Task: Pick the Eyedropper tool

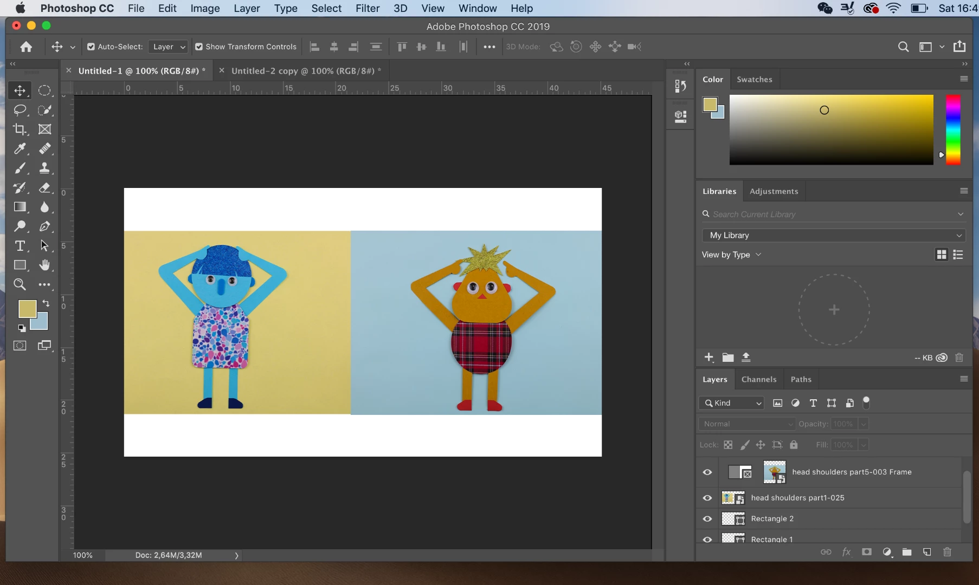Action: coord(20,148)
